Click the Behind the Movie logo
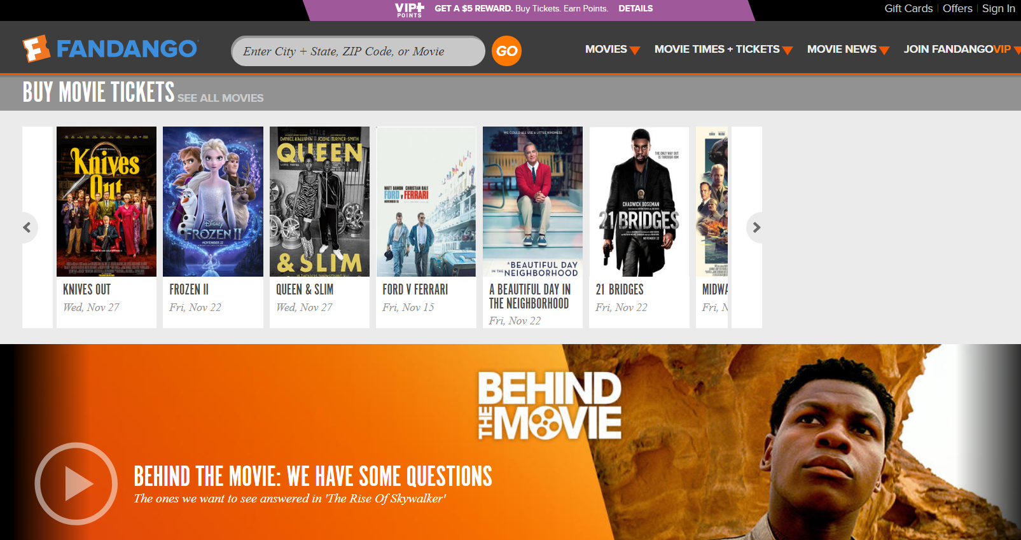The width and height of the screenshot is (1021, 540). [549, 406]
